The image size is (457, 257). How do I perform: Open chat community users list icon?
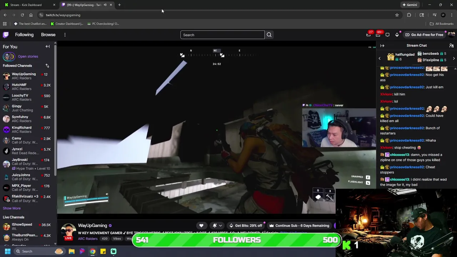click(451, 46)
